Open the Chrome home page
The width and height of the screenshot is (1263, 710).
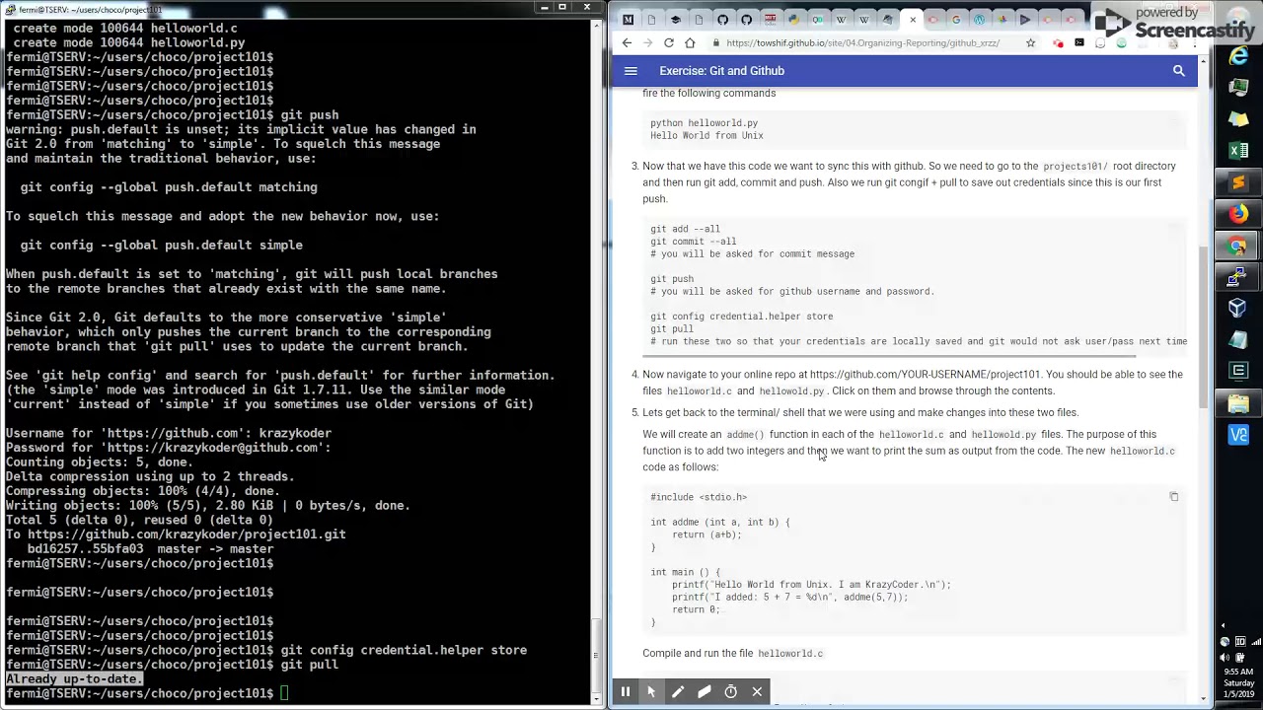[690, 43]
